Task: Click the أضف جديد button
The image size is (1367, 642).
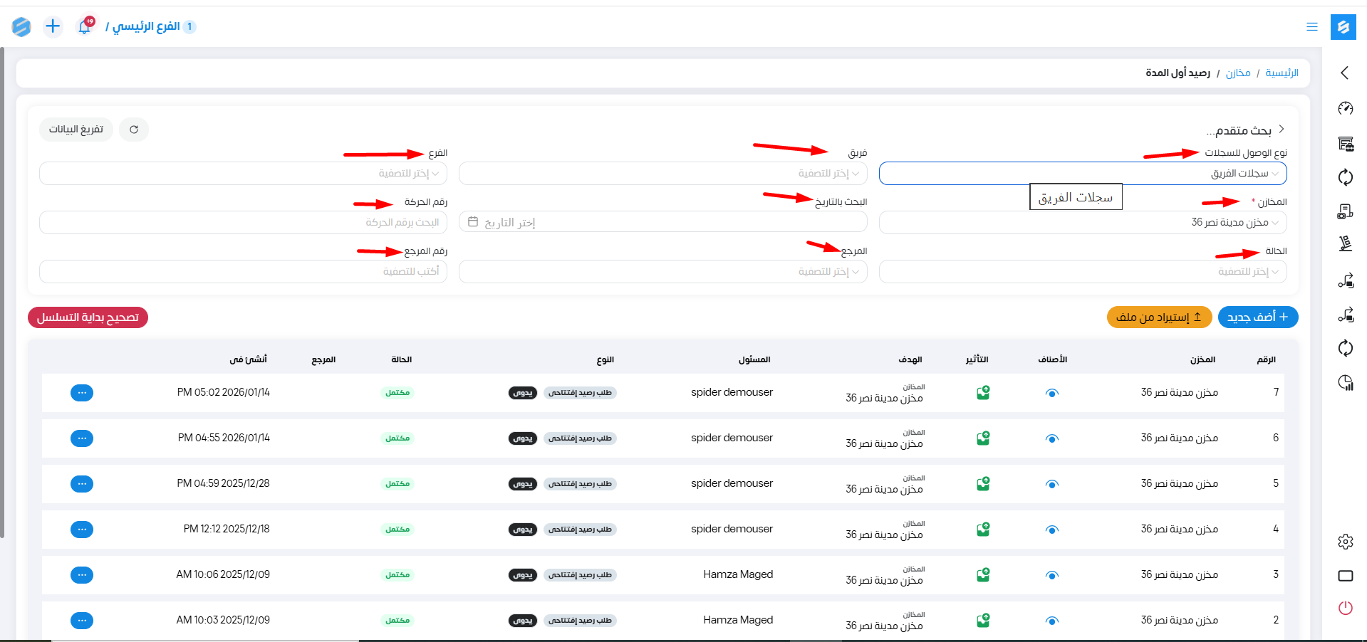Action: click(x=1257, y=317)
